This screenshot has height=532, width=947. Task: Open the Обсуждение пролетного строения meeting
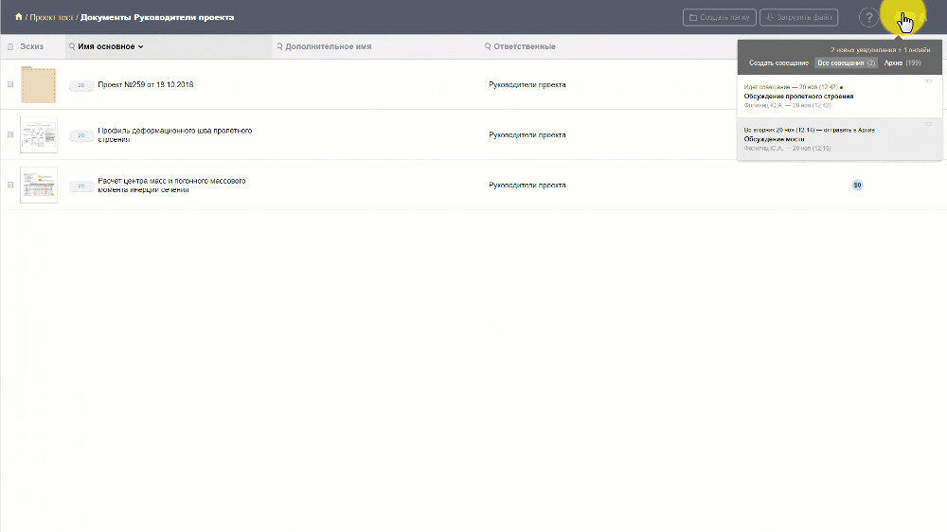tap(798, 96)
